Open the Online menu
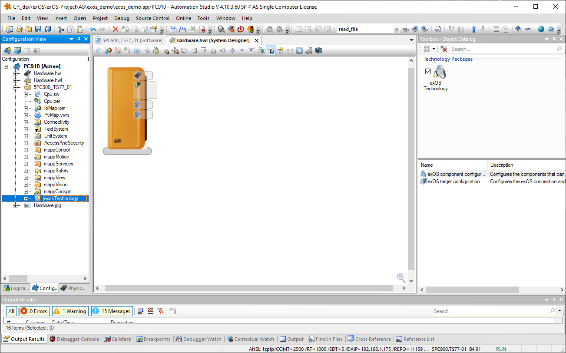 click(183, 18)
